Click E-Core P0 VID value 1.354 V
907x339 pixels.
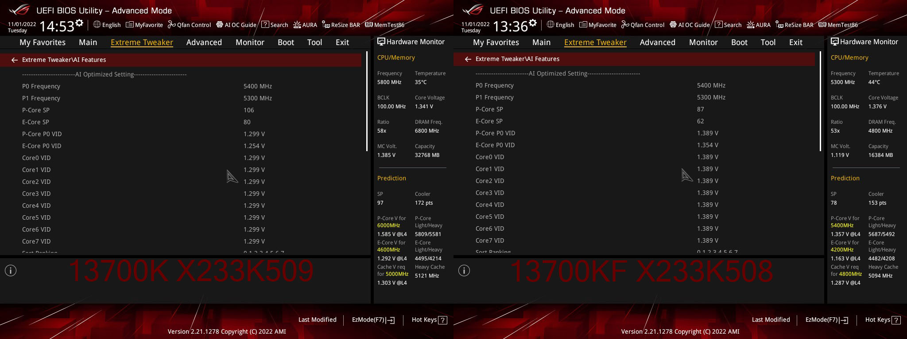[x=708, y=145]
